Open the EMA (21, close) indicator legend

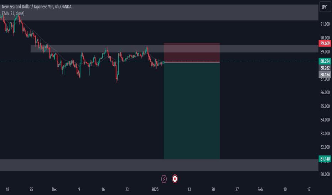[x=13, y=13]
